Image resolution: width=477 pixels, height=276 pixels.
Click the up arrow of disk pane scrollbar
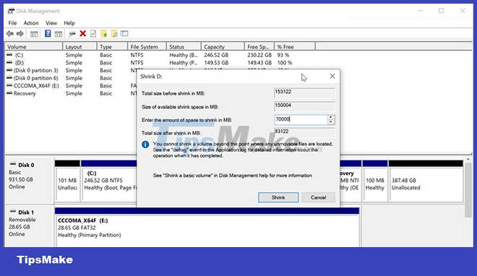coord(468,159)
